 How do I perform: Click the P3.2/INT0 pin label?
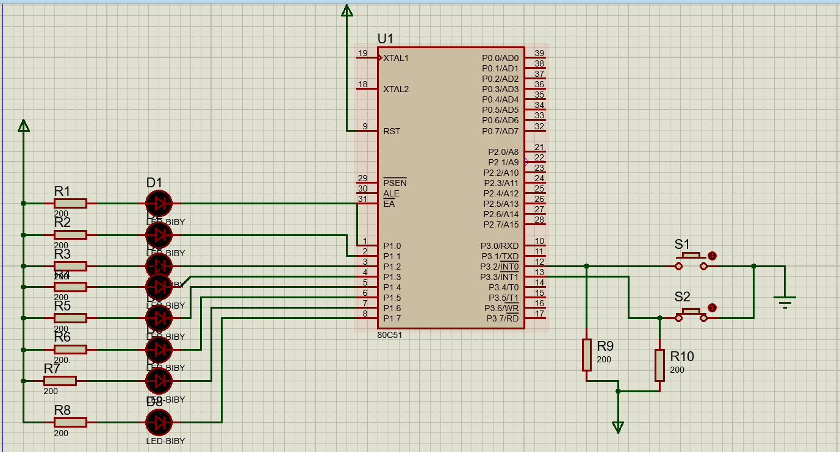500,267
